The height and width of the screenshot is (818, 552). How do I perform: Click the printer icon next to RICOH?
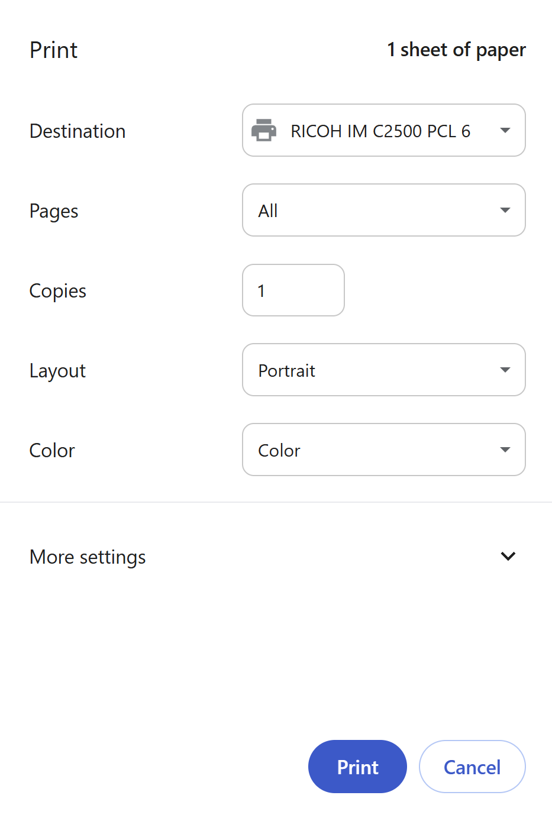pos(264,130)
